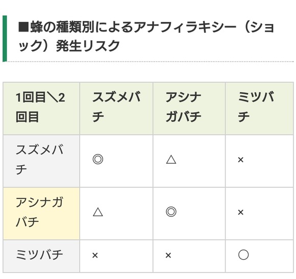Click the スズメバチ column header

click(x=116, y=109)
